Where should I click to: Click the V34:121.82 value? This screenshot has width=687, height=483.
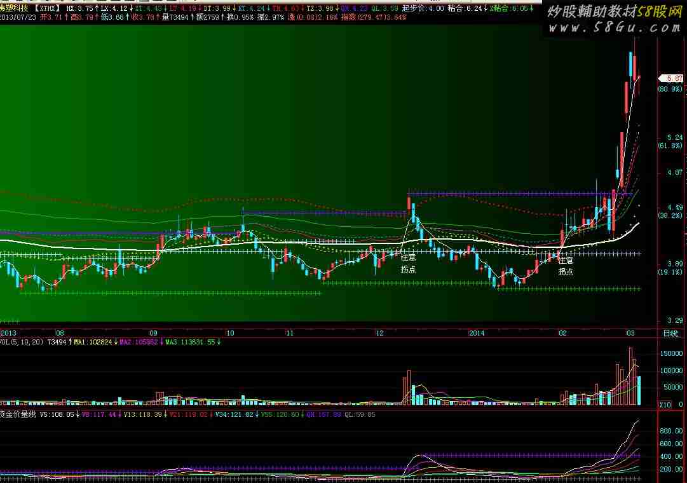[x=235, y=414]
